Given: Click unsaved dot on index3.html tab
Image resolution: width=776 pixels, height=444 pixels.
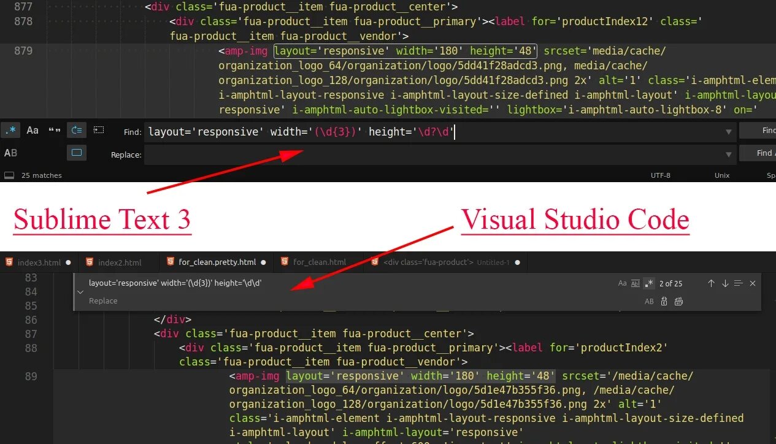Looking at the screenshot, I should 68,262.
